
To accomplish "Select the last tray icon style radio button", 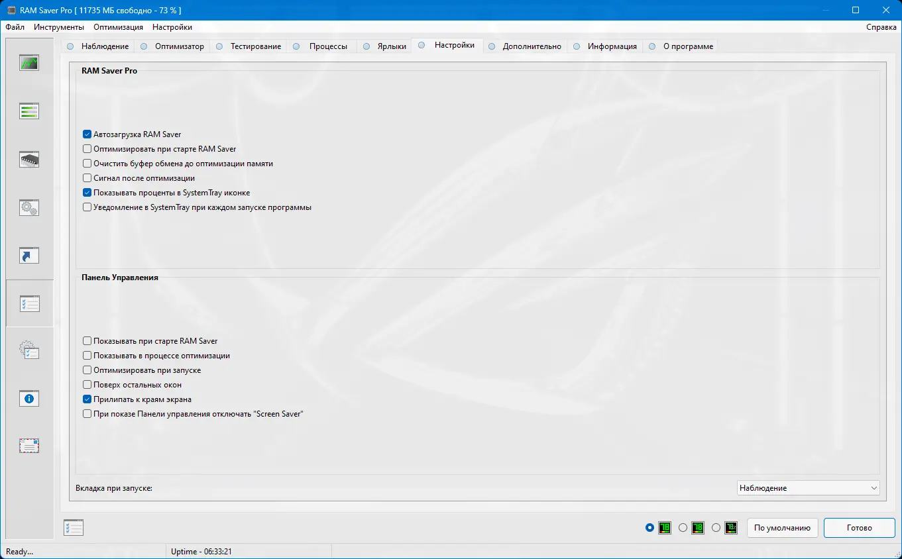I will (x=716, y=528).
